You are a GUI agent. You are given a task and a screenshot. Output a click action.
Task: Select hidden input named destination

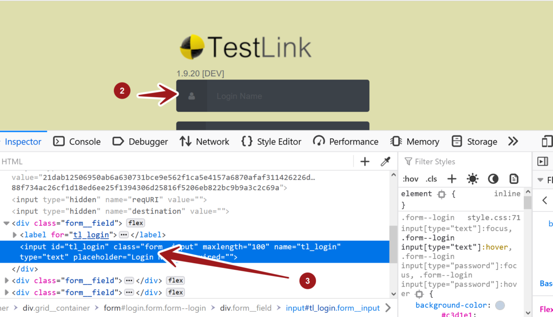pyautogui.click(x=121, y=211)
